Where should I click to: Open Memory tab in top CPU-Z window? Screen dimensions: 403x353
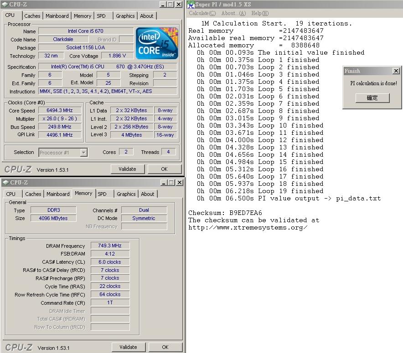[83, 16]
